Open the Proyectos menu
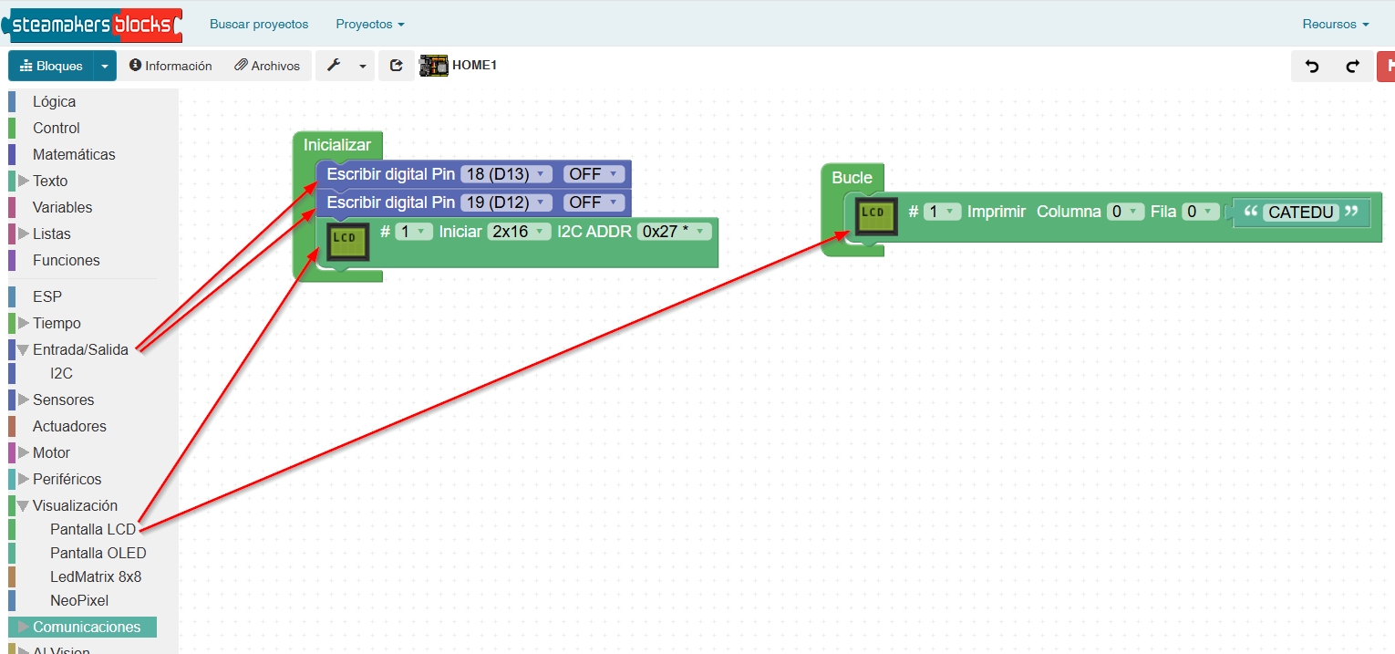 pyautogui.click(x=369, y=25)
